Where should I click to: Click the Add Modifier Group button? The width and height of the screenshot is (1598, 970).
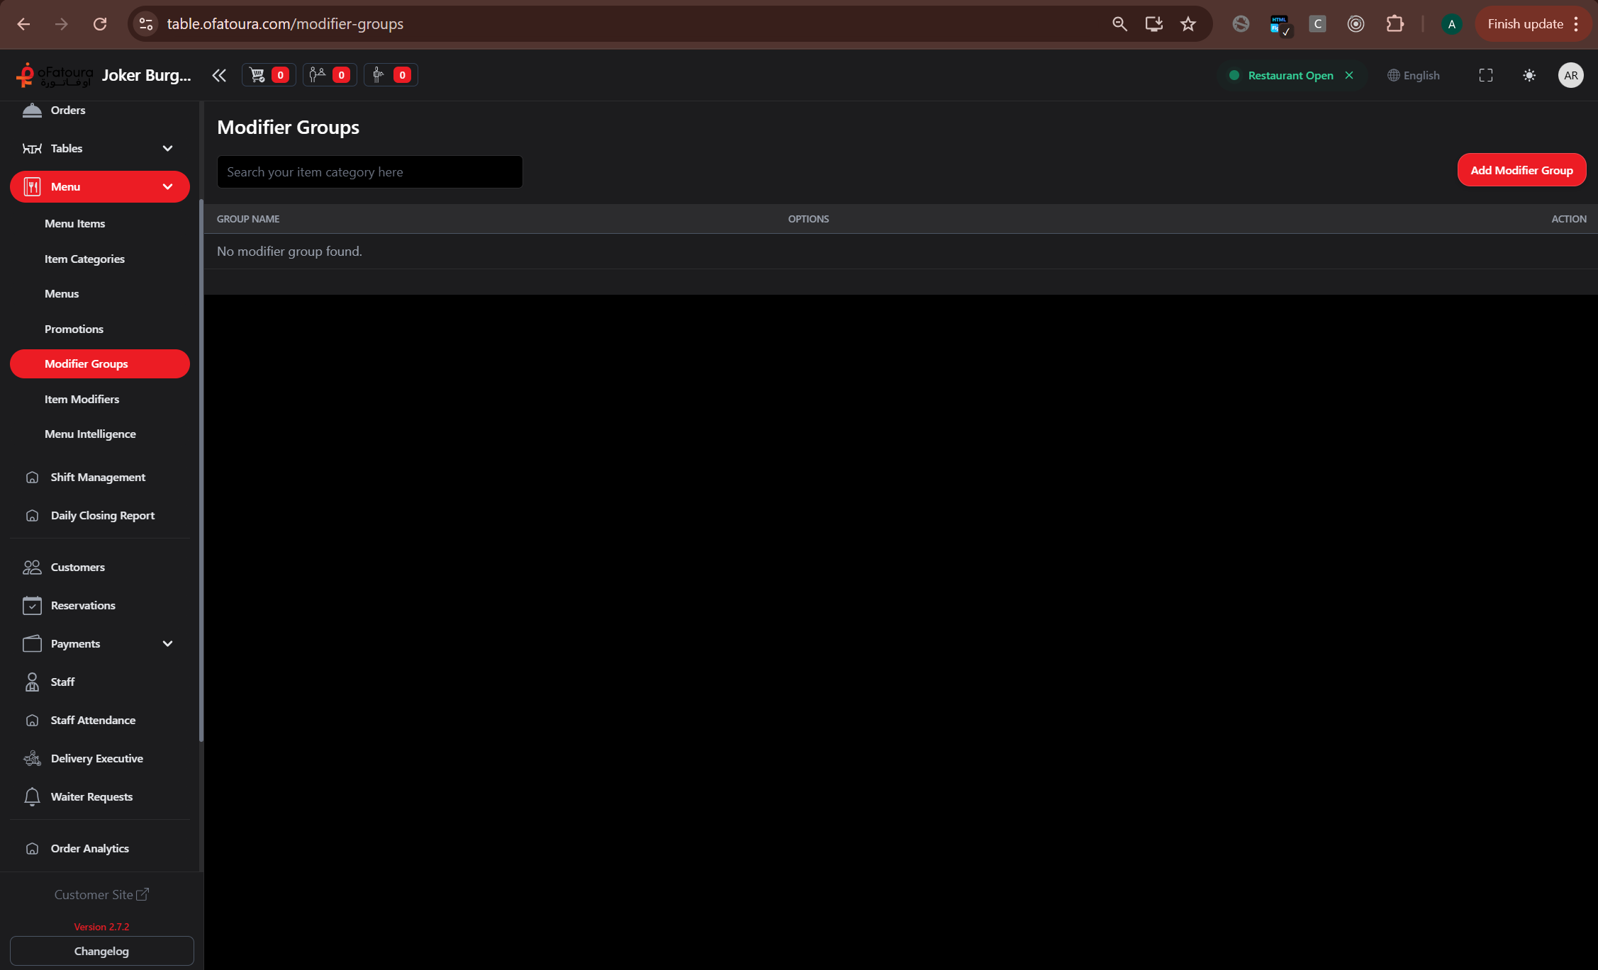point(1521,170)
